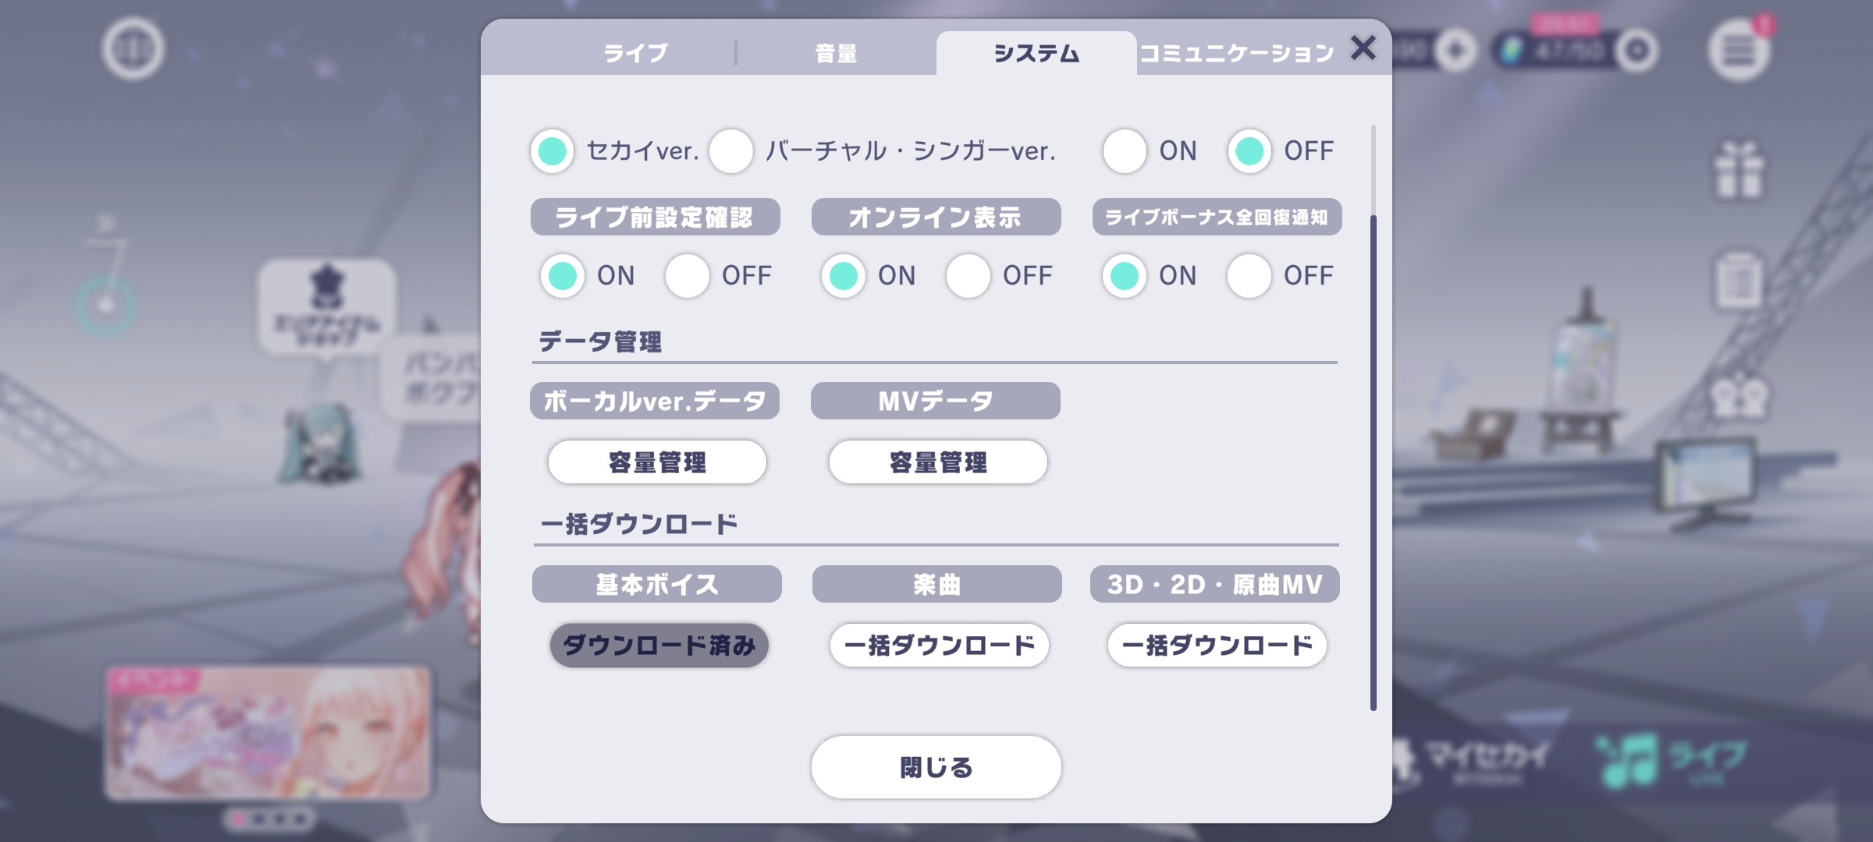Select the バーチャル・シンガーver. radio option
Screen dimensions: 1873x842
pos(731,150)
